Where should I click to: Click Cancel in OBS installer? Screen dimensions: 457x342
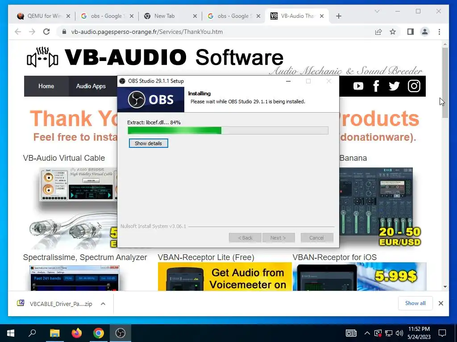point(316,238)
